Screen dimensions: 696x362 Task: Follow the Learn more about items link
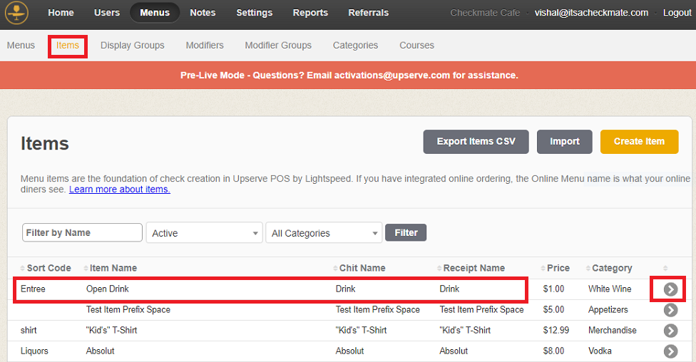(x=119, y=190)
